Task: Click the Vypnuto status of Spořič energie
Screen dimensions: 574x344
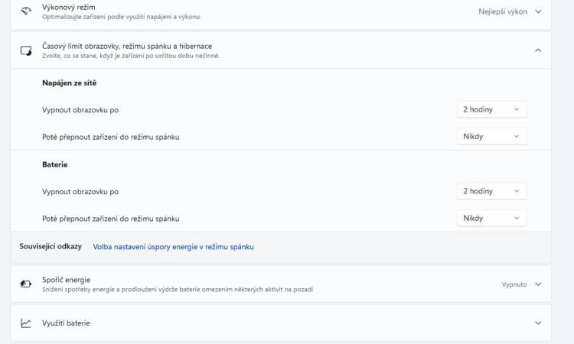Action: tap(514, 284)
